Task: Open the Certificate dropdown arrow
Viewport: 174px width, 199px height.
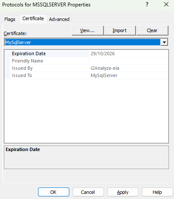Action: [x=164, y=42]
